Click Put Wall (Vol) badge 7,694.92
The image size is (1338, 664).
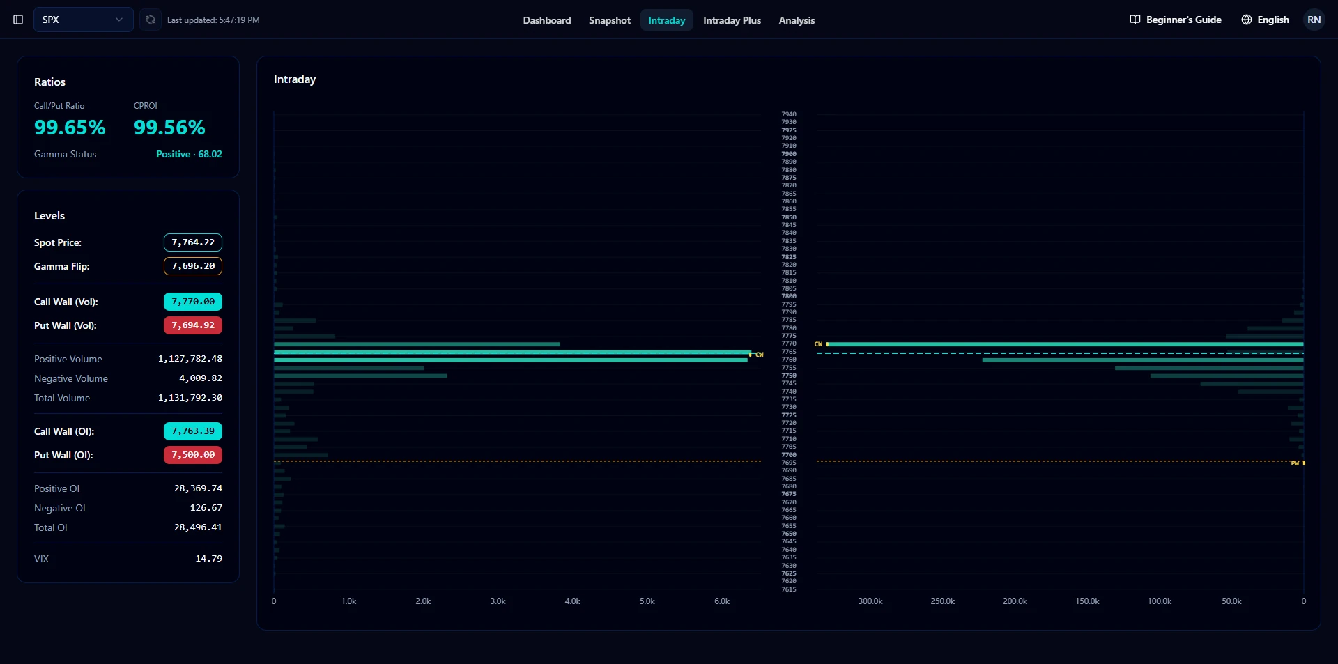[193, 325]
